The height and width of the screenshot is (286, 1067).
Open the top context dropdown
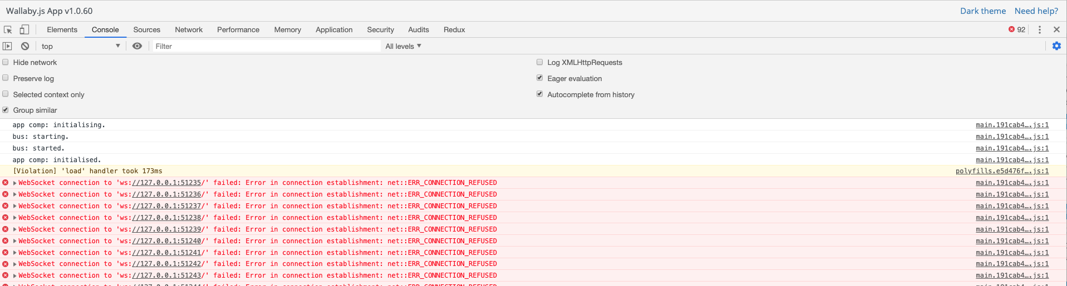point(81,46)
